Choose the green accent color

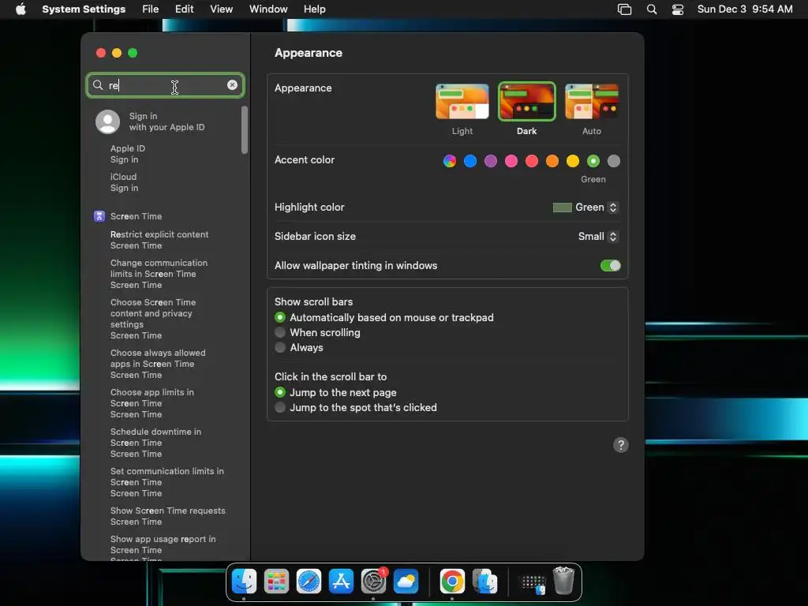pyautogui.click(x=593, y=161)
